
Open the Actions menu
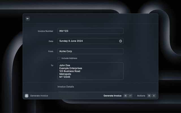pos(141,96)
